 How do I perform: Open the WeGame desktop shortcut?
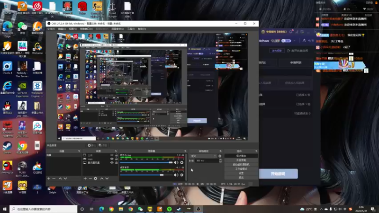(x=37, y=48)
